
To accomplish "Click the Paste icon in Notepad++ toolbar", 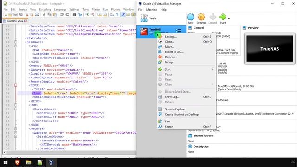I will [55, 14].
